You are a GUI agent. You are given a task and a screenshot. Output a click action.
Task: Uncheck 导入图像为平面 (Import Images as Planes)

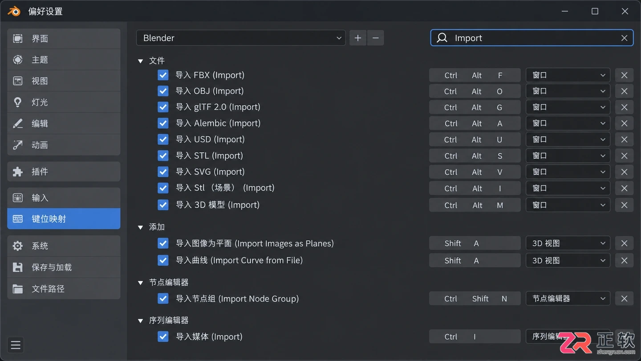(x=163, y=243)
